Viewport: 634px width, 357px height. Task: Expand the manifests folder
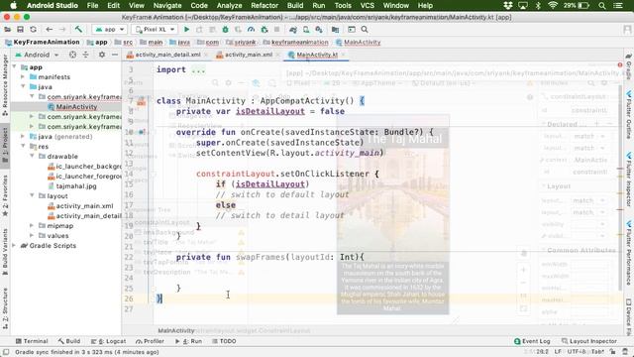click(24, 76)
